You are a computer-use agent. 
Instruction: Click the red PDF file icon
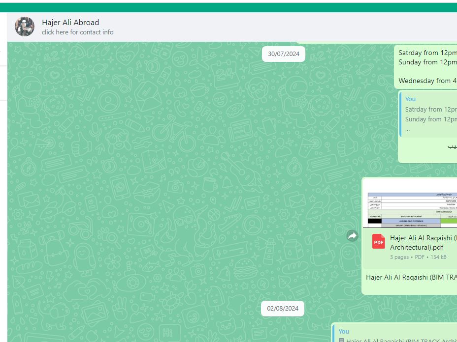378,241
